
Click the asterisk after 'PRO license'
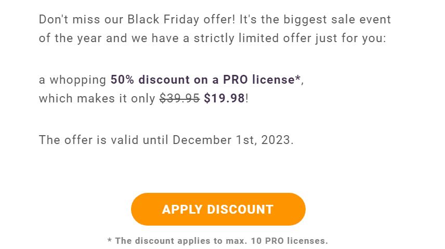tap(298, 77)
